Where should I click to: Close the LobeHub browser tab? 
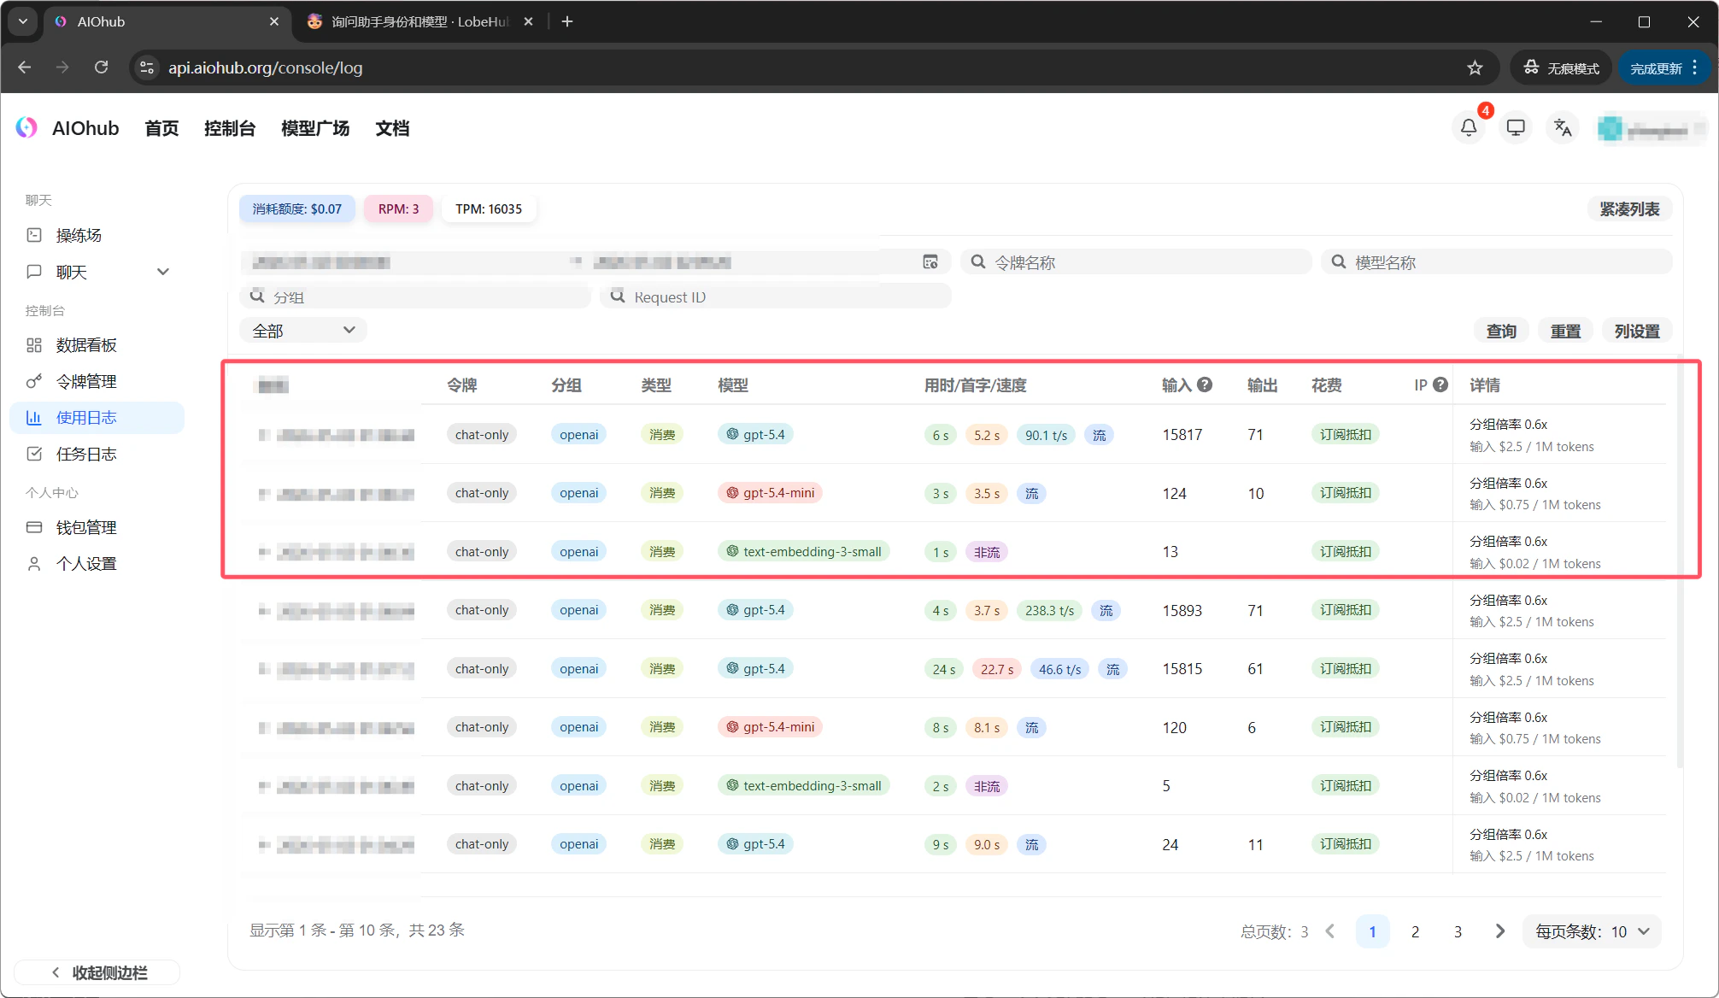[x=528, y=21]
